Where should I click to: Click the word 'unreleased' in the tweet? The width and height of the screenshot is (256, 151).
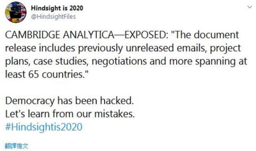[150, 48]
